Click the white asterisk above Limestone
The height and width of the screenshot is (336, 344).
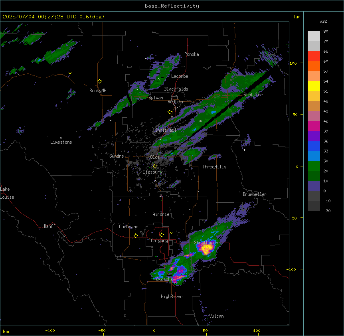pos(61,138)
